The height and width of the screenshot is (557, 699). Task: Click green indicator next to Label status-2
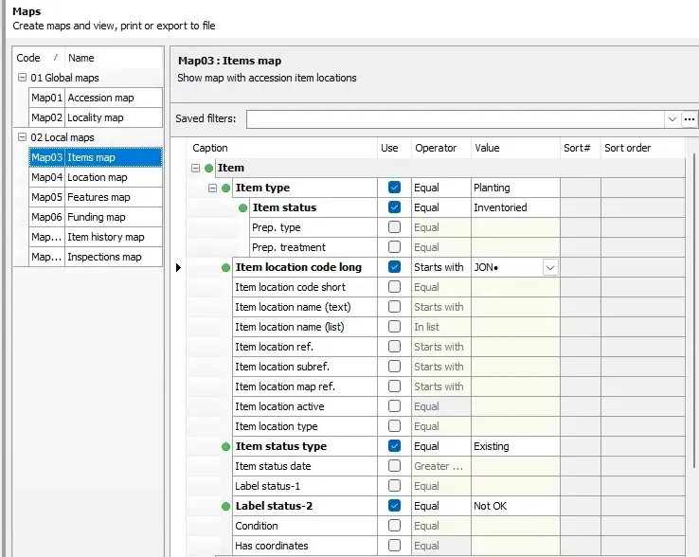(x=226, y=506)
